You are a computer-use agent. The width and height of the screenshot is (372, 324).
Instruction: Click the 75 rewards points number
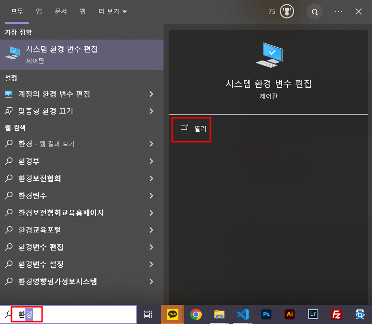coord(272,11)
